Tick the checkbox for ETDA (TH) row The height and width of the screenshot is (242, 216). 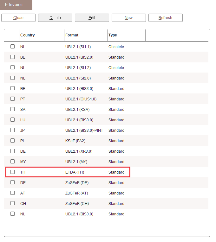(13, 172)
